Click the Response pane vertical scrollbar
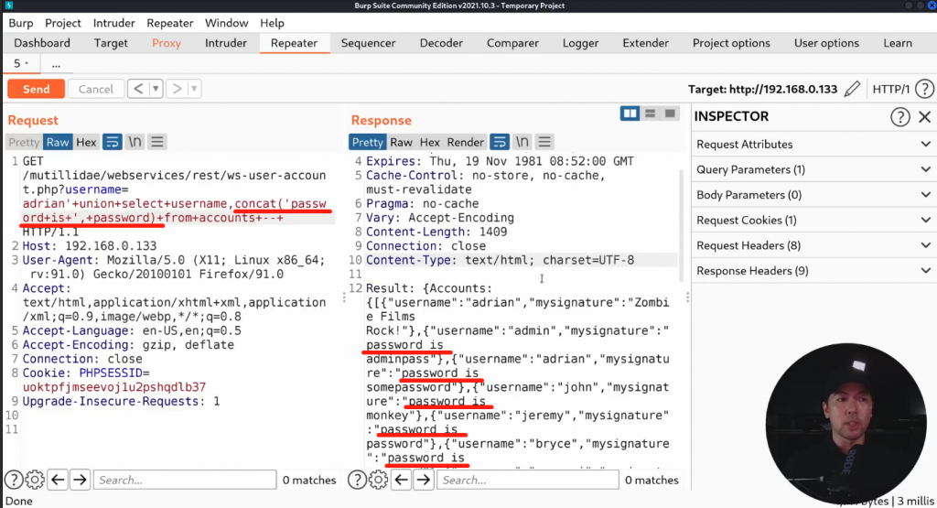Image resolution: width=937 pixels, height=508 pixels. [x=681, y=226]
